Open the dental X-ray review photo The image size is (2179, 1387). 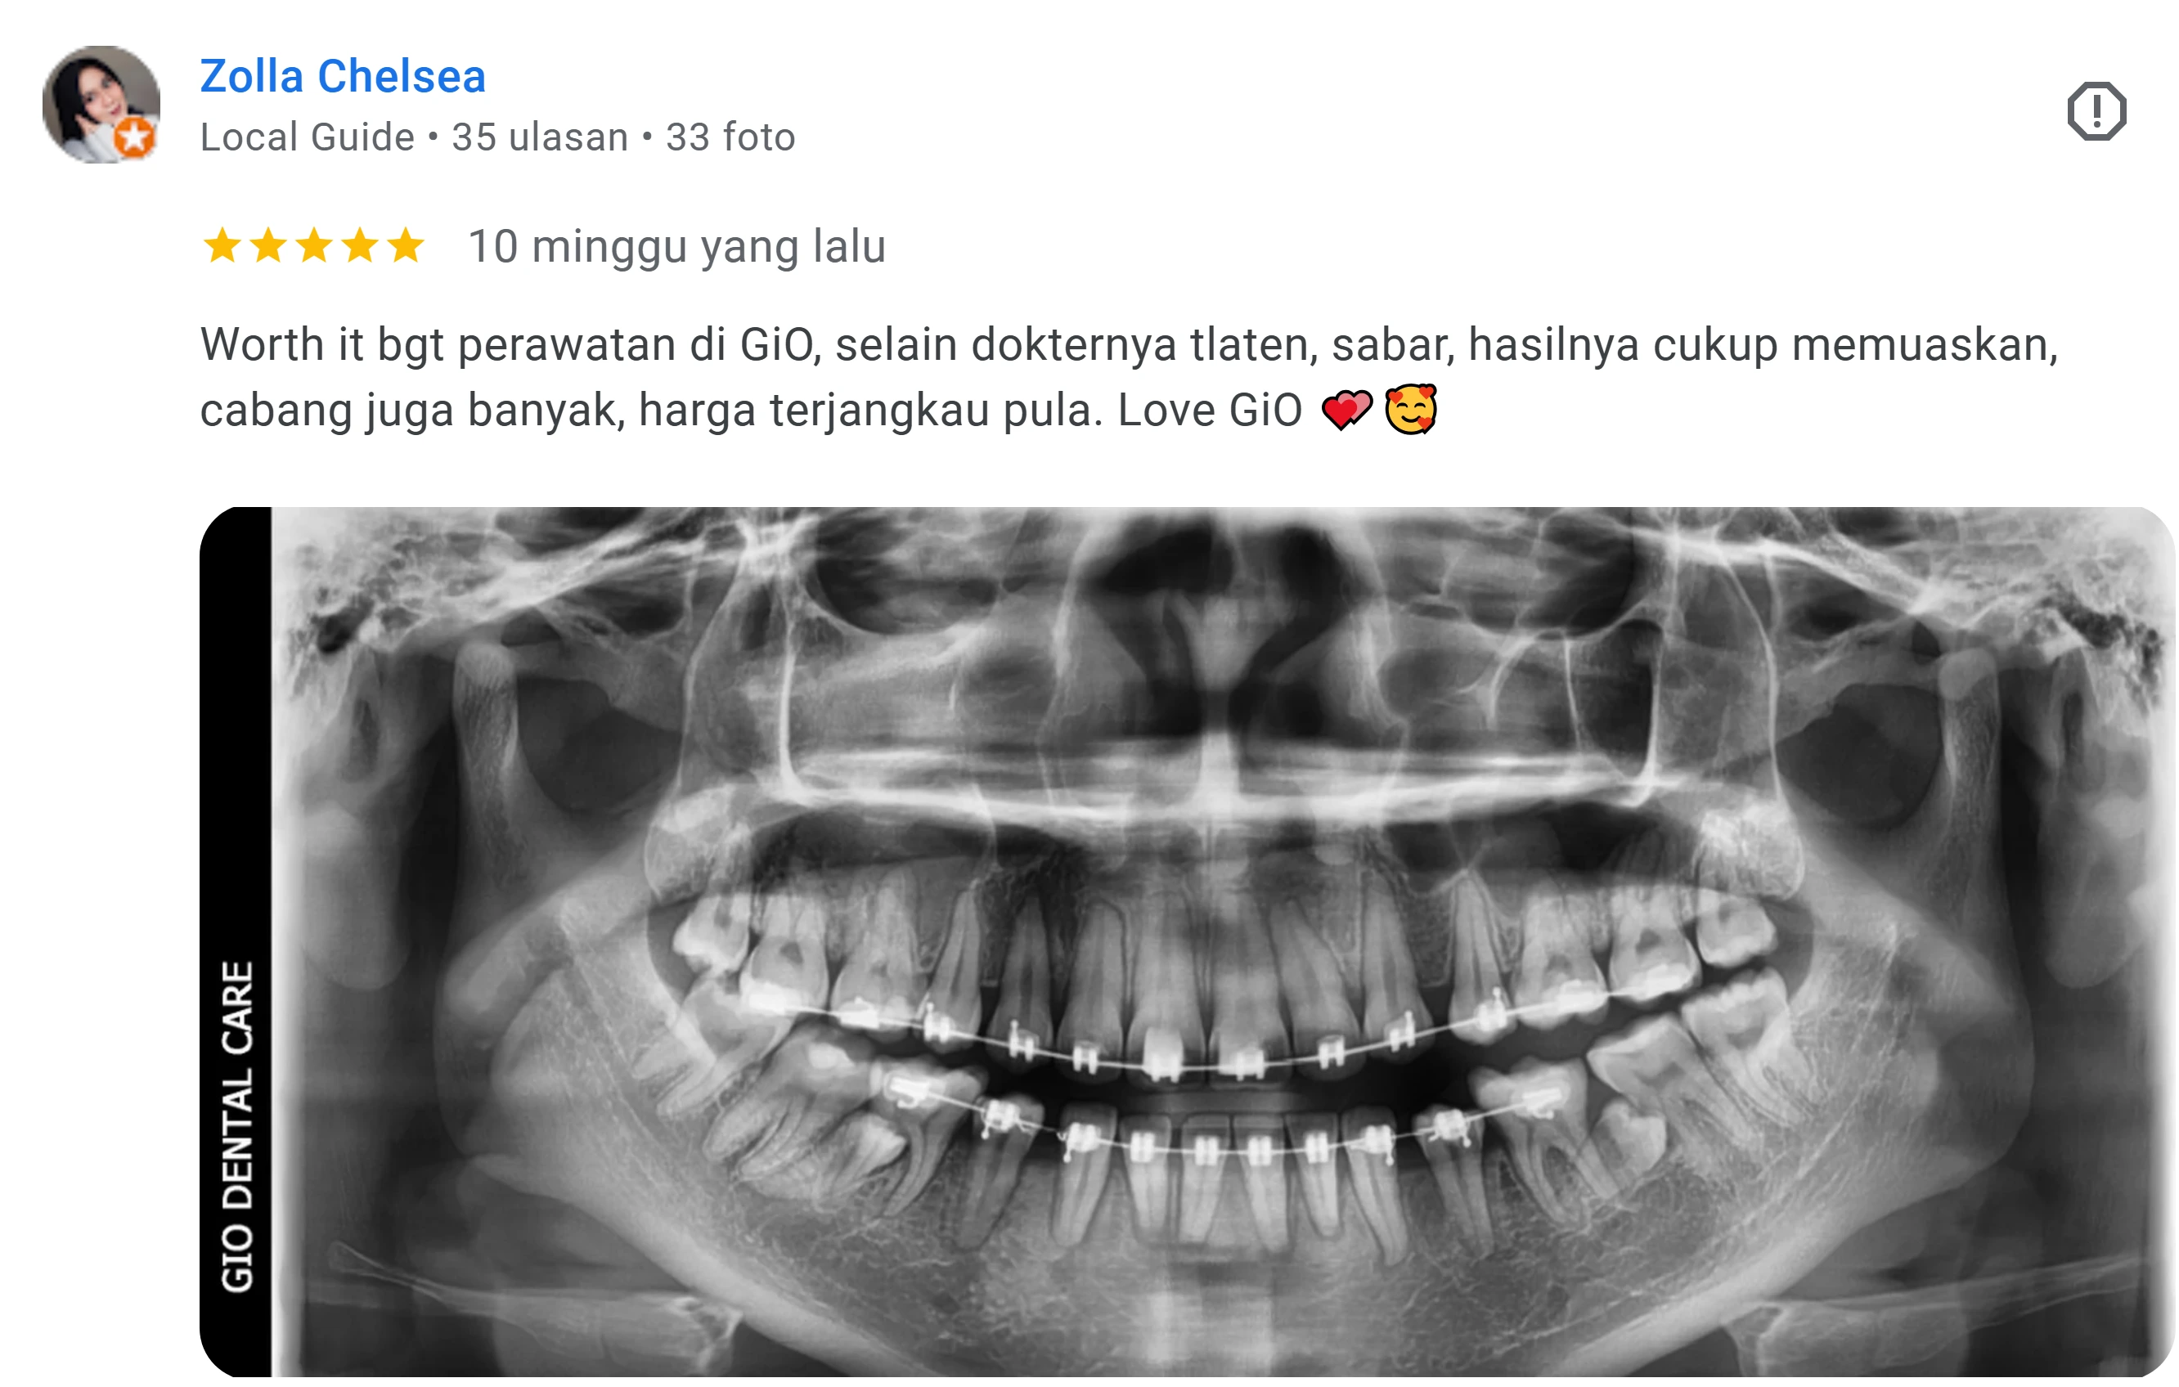[x=1187, y=942]
